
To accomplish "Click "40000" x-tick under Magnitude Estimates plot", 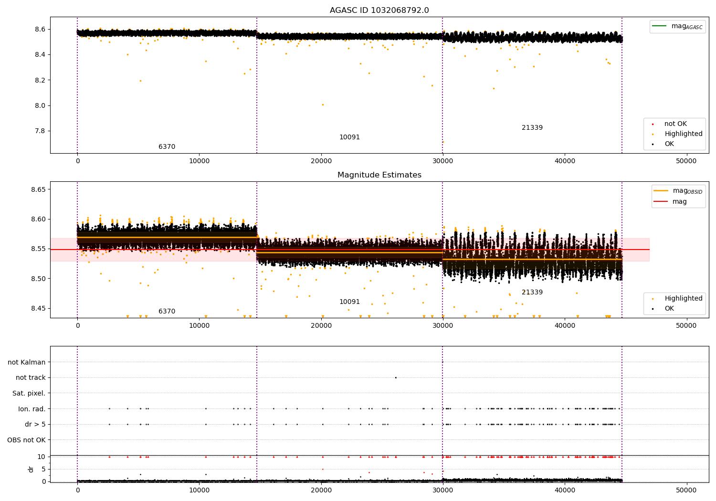I will (565, 326).
